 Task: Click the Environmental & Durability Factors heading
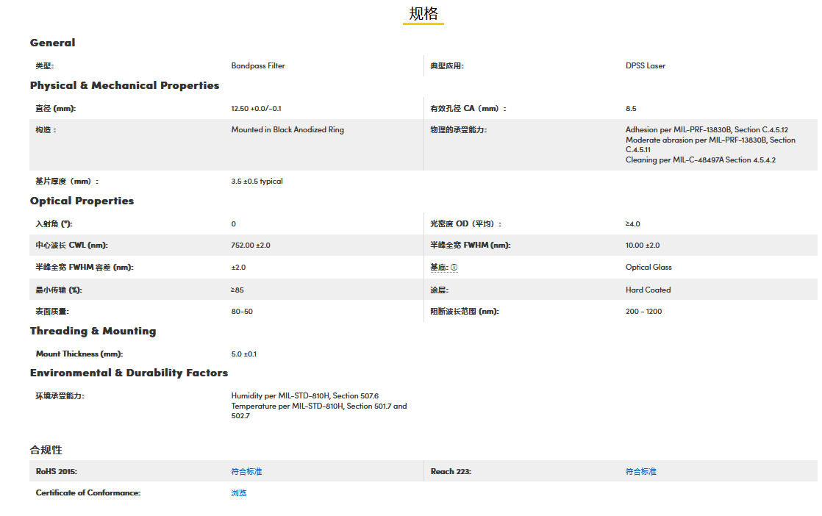(129, 373)
